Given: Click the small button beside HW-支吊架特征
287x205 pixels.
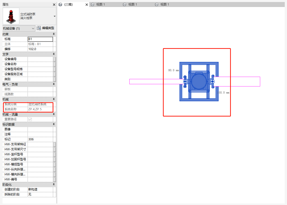Looking at the screenshot, I should pyautogui.click(x=54, y=144).
